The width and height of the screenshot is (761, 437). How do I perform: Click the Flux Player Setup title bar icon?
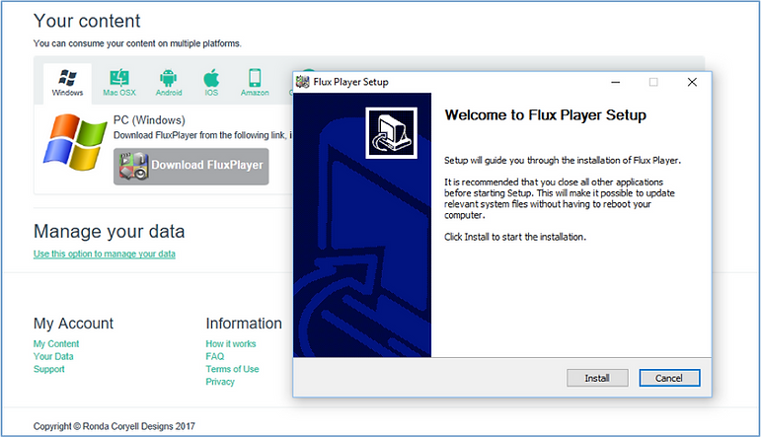(303, 82)
